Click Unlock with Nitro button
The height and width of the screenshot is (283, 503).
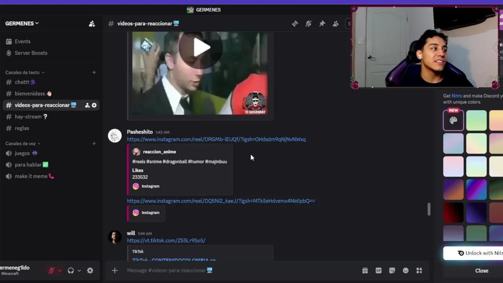pyautogui.click(x=473, y=253)
